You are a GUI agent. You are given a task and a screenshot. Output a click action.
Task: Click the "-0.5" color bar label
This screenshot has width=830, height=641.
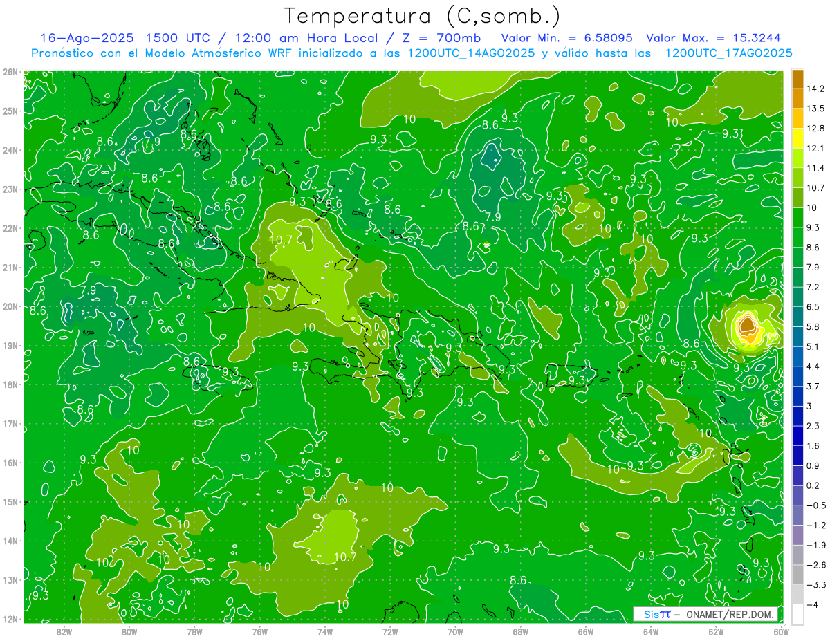815,505
